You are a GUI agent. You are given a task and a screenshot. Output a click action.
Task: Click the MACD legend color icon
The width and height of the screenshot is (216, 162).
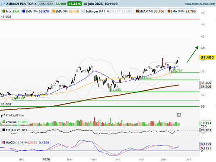pos(4,143)
